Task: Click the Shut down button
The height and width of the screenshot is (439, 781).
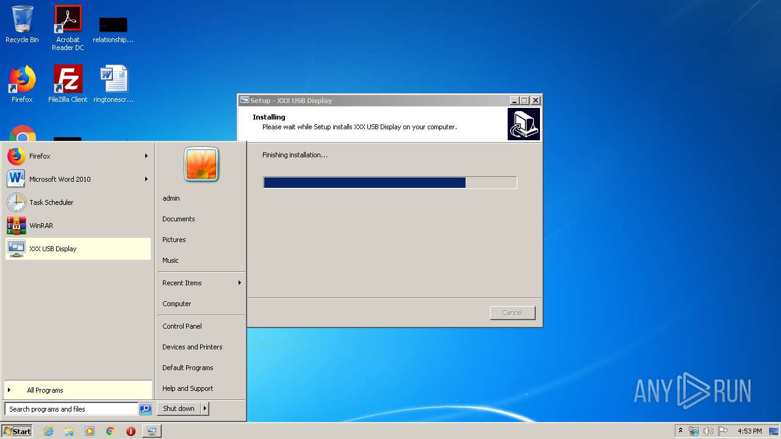Action: pos(179,409)
